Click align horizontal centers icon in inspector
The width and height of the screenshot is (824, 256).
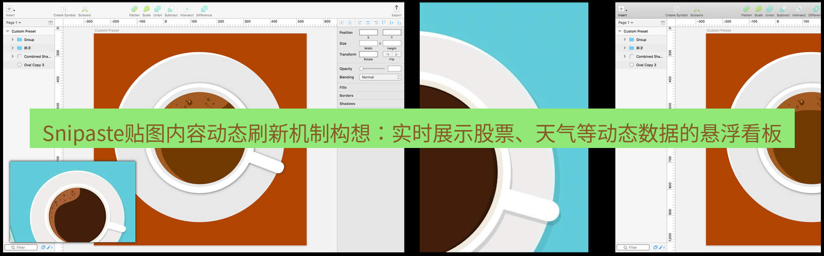tap(368, 23)
